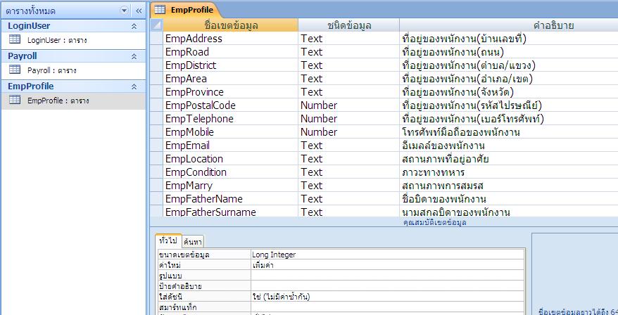Click the Payroll table icon
The image size is (618, 315).
point(15,70)
